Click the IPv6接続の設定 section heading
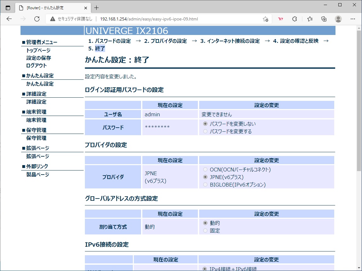Image resolution: width=362 pixels, height=271 pixels. 107,245
